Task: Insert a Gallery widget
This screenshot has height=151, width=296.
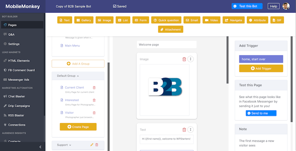Action: coord(84,20)
